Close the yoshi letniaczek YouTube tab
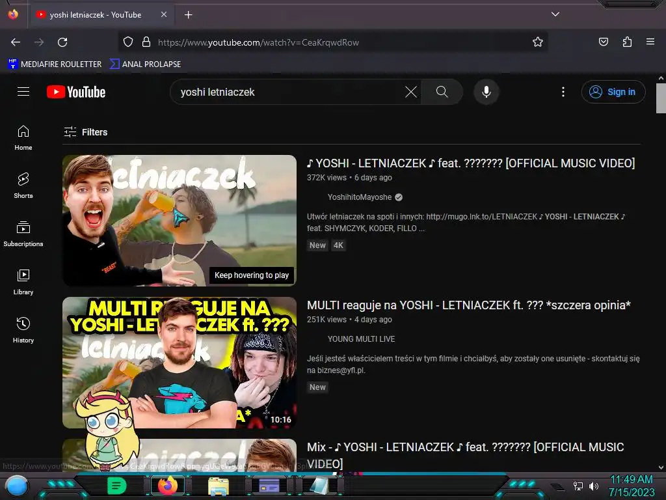Screen dimensions: 666x500 coord(163,14)
